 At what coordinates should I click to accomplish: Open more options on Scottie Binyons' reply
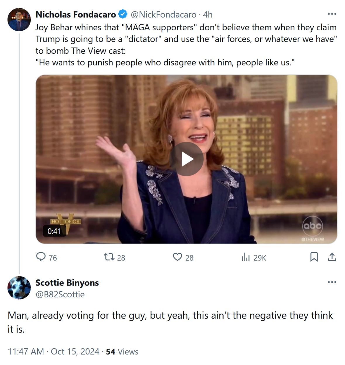[x=332, y=282]
